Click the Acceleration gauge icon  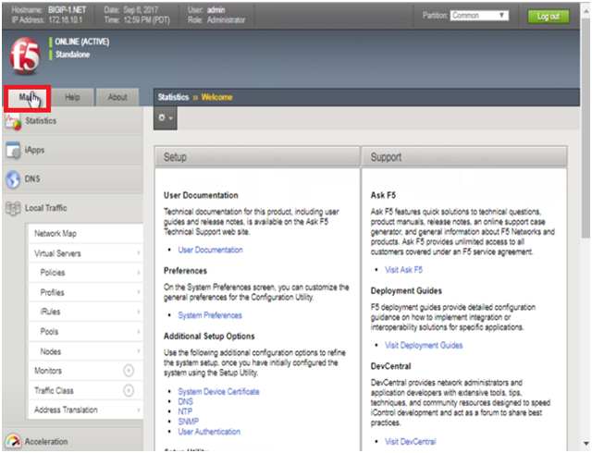(13, 442)
